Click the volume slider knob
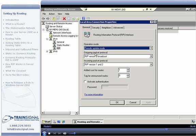 [75, 133]
